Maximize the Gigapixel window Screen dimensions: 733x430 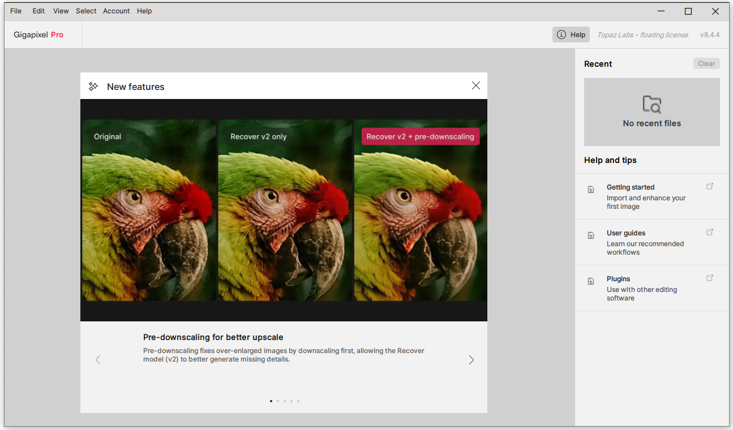click(688, 11)
